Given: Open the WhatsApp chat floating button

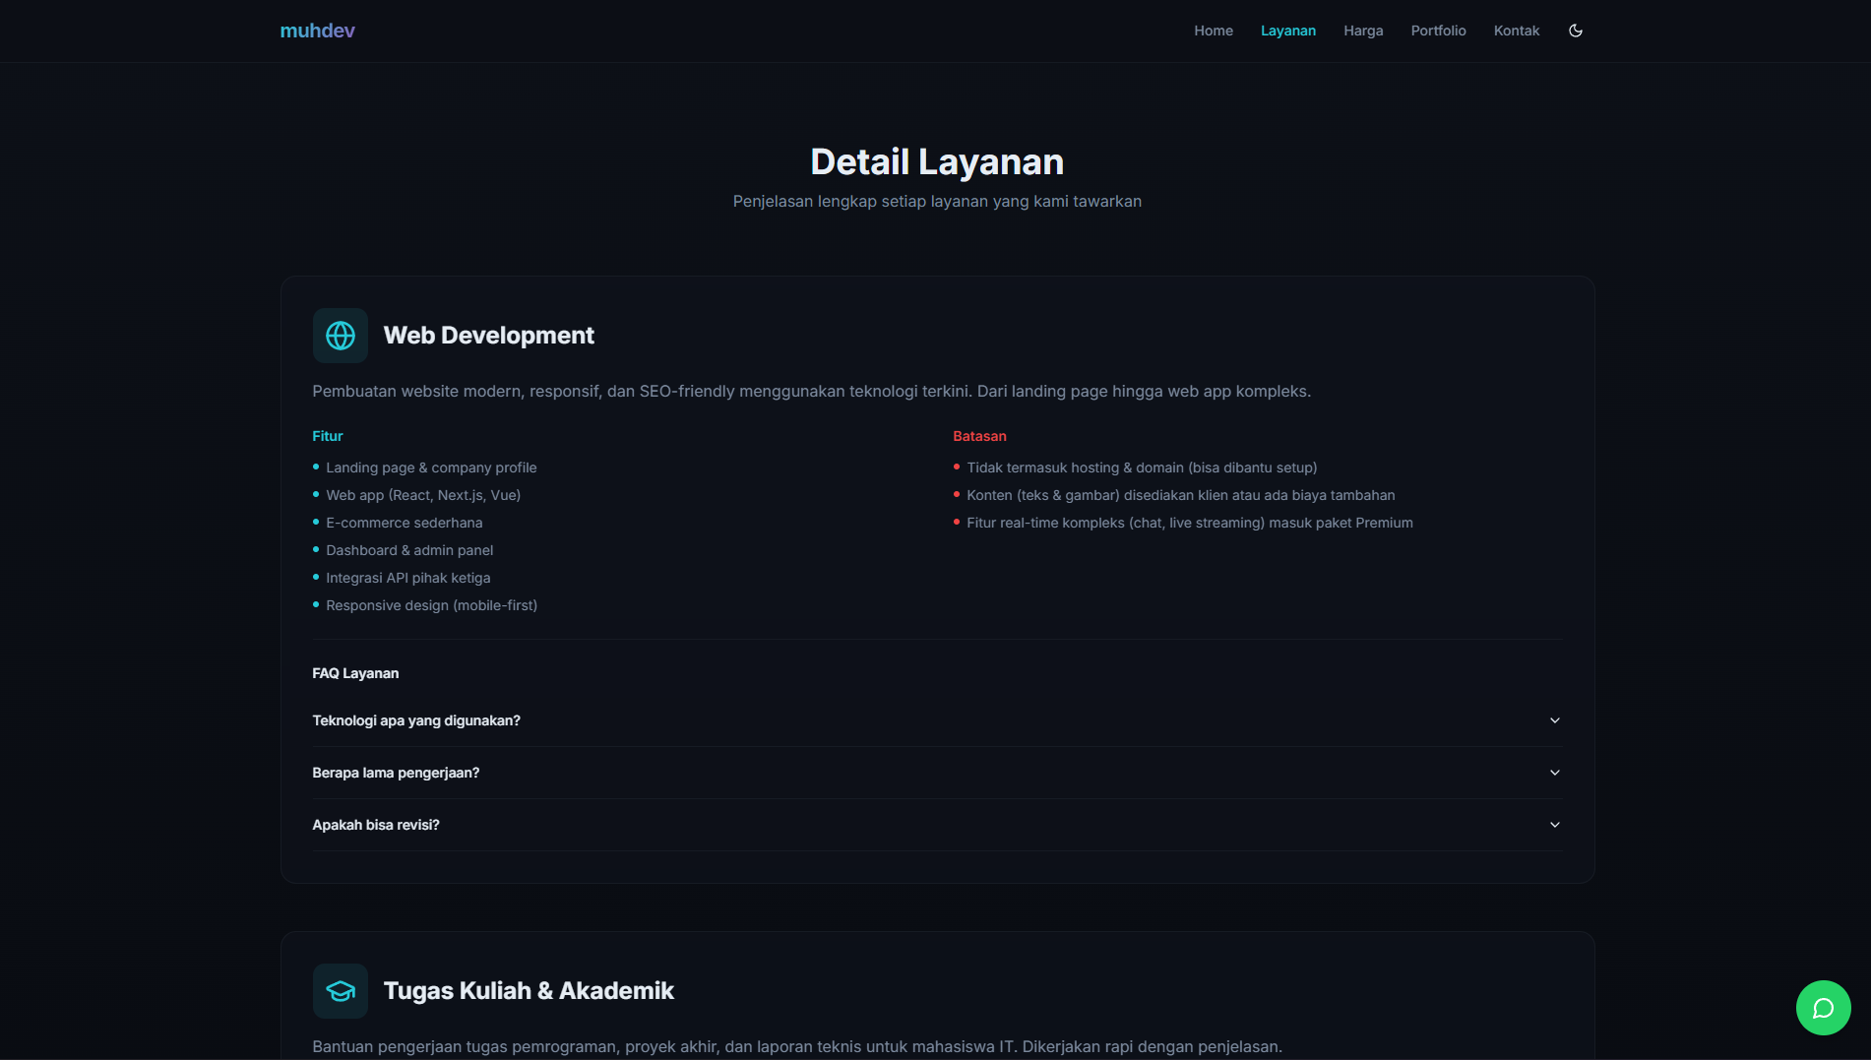Looking at the screenshot, I should pyautogui.click(x=1823, y=1008).
